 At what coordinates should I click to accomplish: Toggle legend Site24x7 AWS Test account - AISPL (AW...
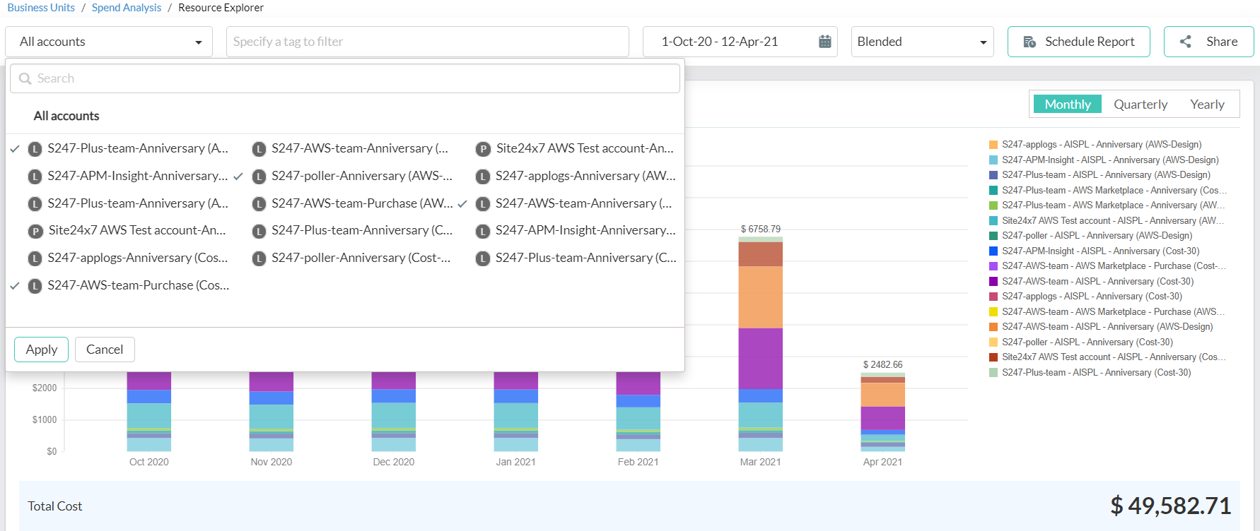(x=1114, y=221)
